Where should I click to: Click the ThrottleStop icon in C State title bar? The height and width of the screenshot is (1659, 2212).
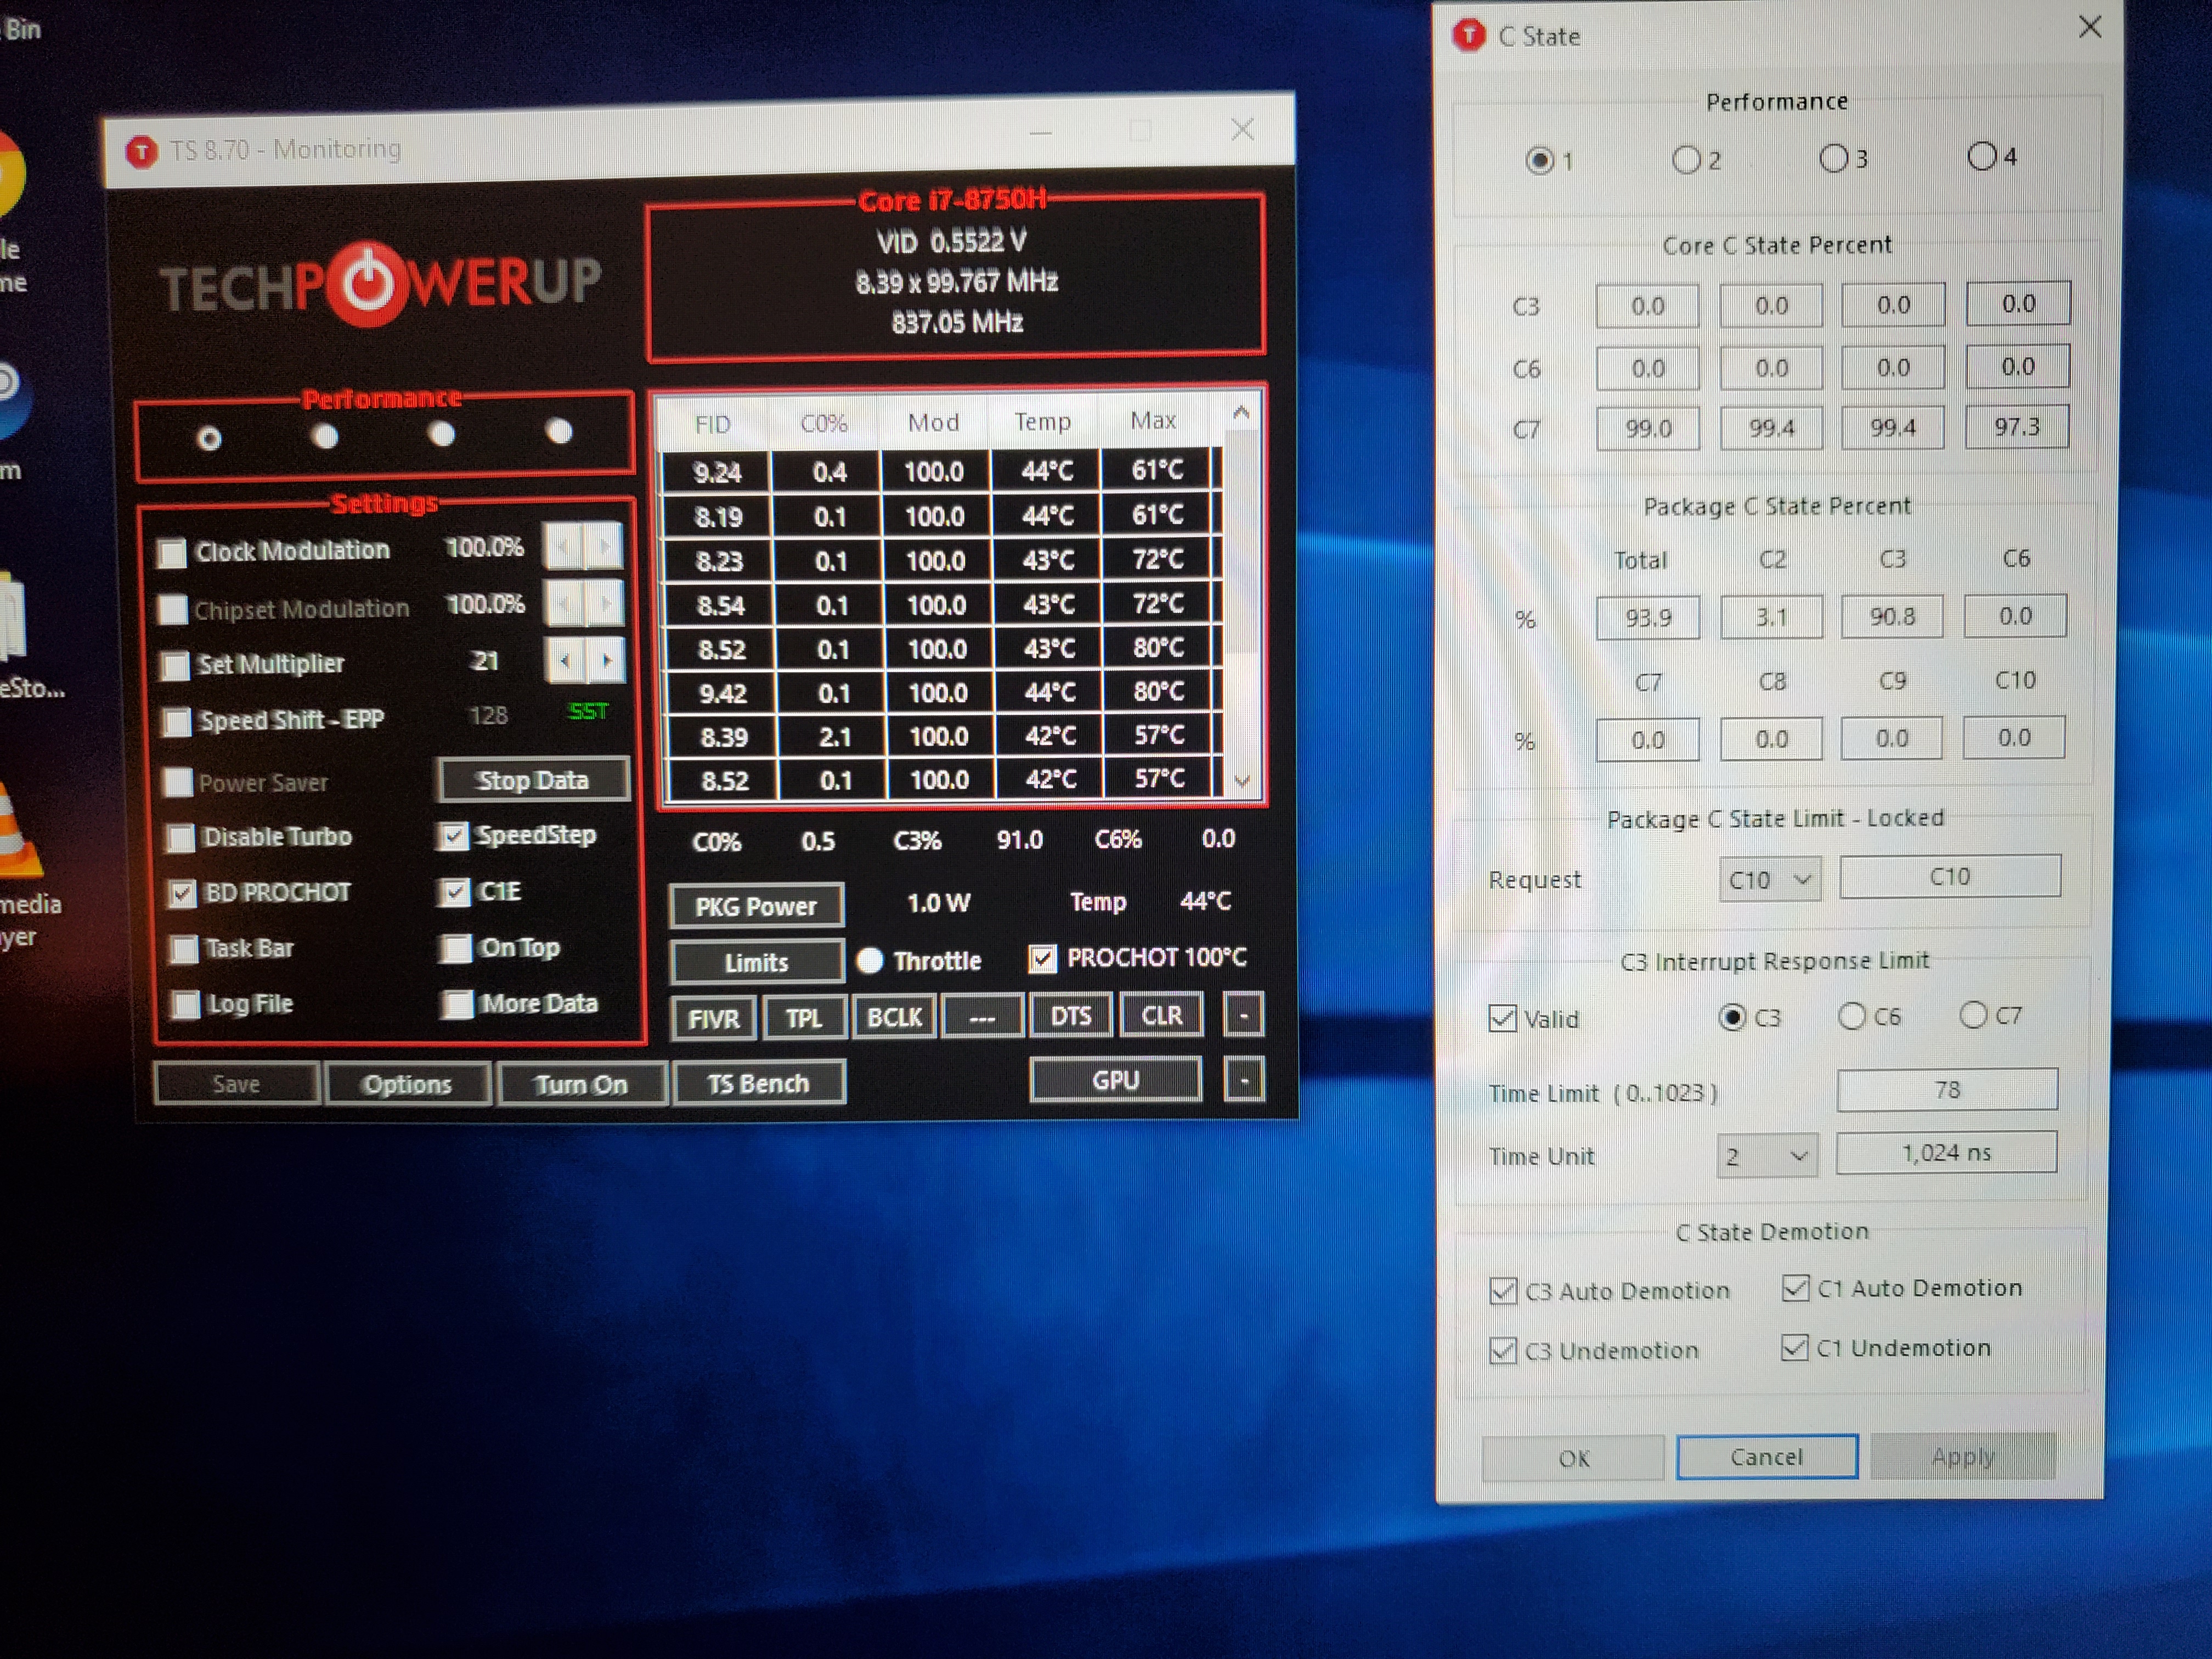(1468, 36)
